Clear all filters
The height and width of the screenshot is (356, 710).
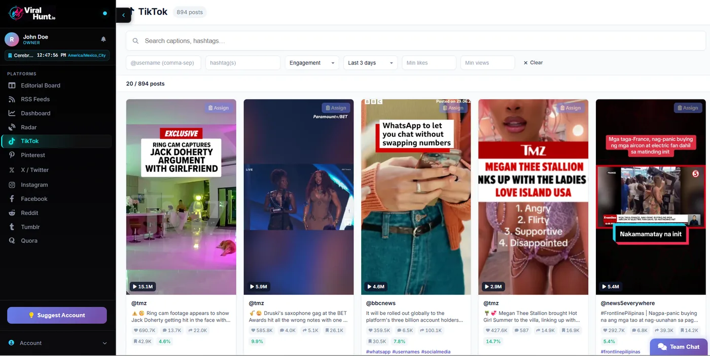[533, 62]
